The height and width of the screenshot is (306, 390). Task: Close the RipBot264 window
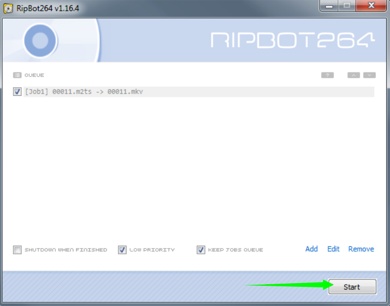pos(370,6)
